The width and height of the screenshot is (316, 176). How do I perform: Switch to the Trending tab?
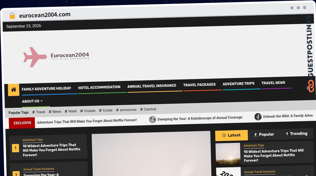pos(297,134)
